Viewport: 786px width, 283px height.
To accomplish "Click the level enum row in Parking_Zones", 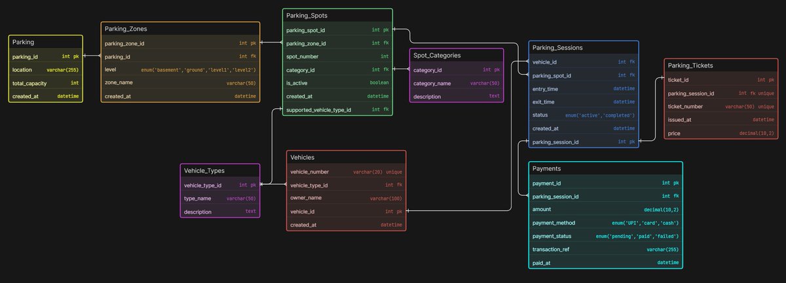I will tap(181, 69).
